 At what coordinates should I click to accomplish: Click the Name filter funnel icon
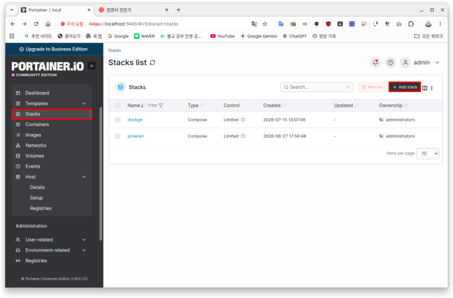click(161, 106)
